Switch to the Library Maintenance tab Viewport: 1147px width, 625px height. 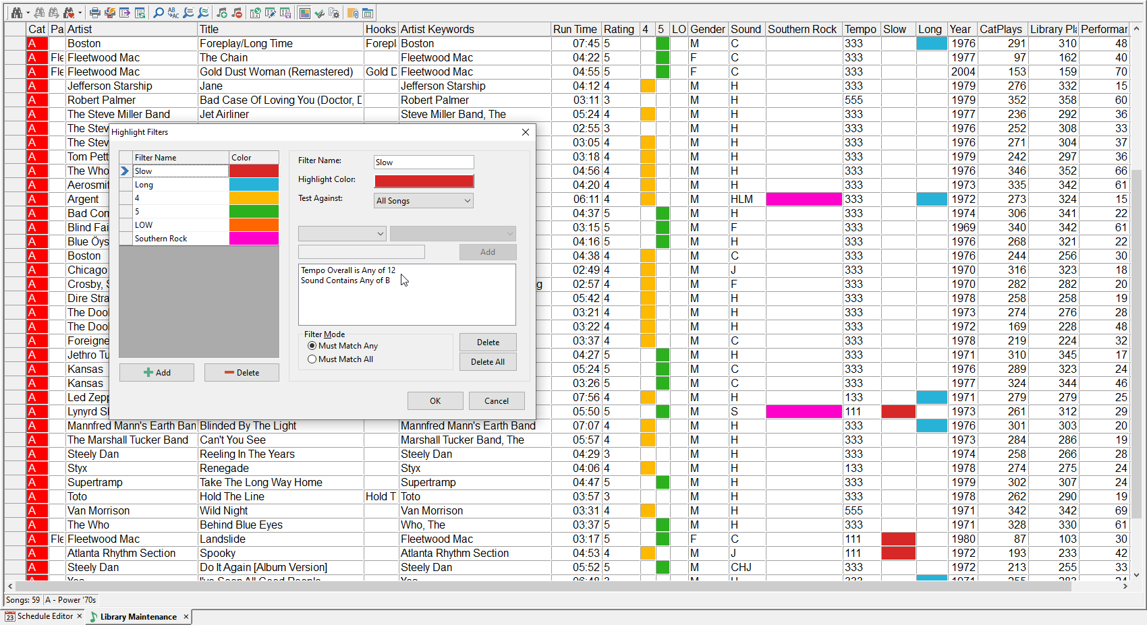coord(138,617)
